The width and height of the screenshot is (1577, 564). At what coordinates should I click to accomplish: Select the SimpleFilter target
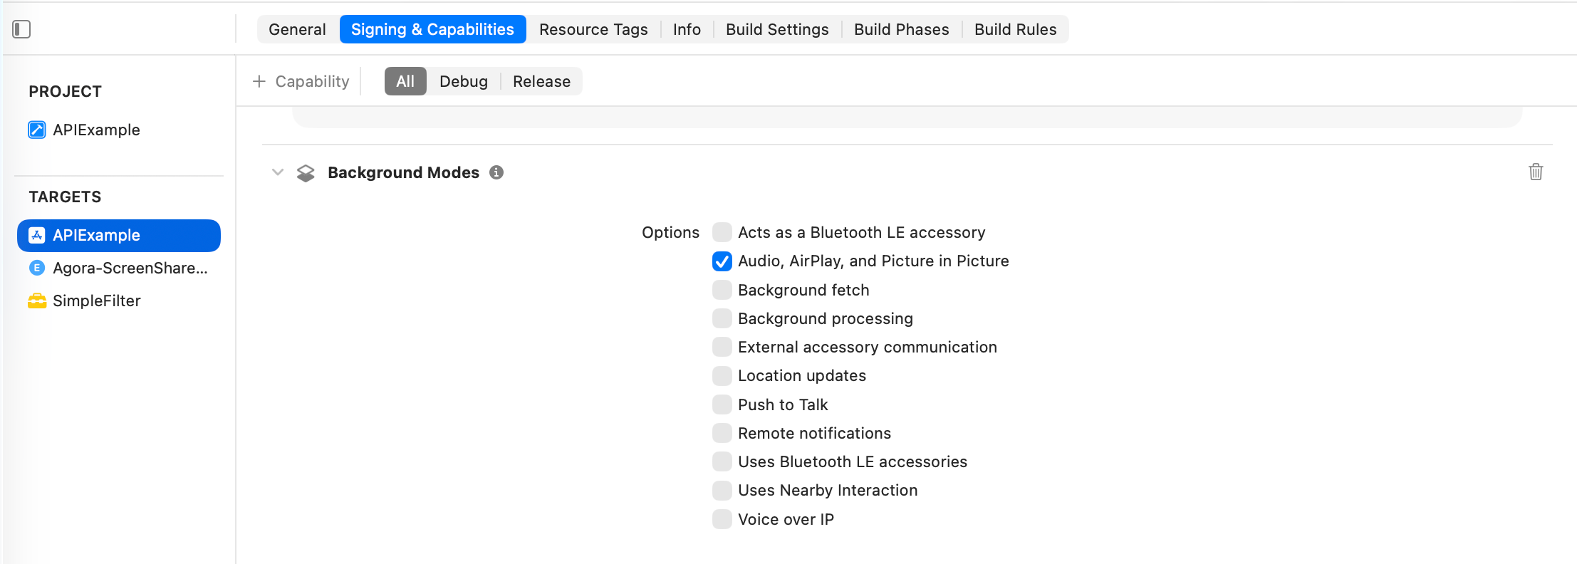119,301
